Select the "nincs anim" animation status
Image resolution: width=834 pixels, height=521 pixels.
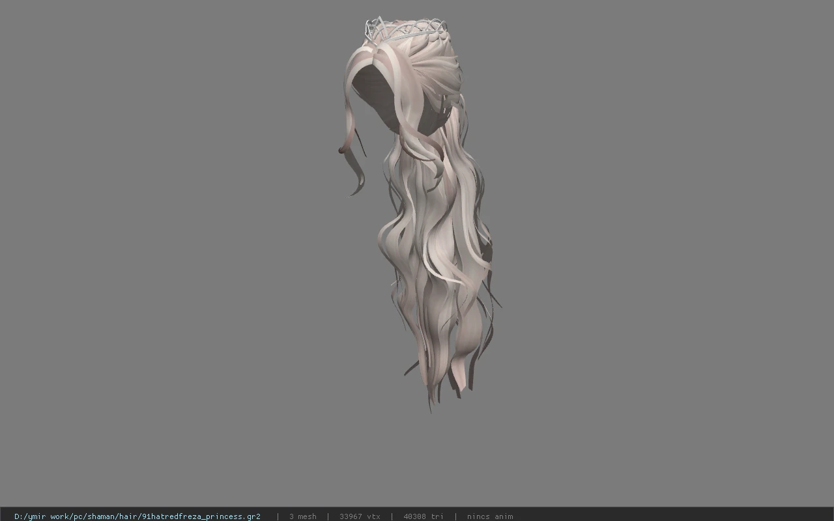[x=490, y=516]
